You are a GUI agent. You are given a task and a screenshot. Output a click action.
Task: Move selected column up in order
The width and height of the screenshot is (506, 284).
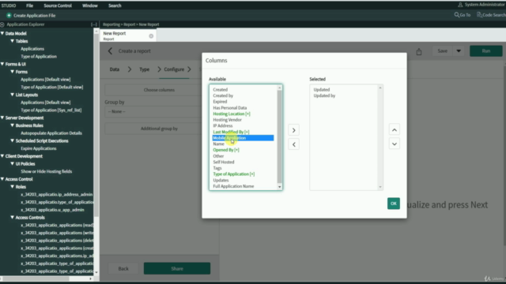click(395, 129)
